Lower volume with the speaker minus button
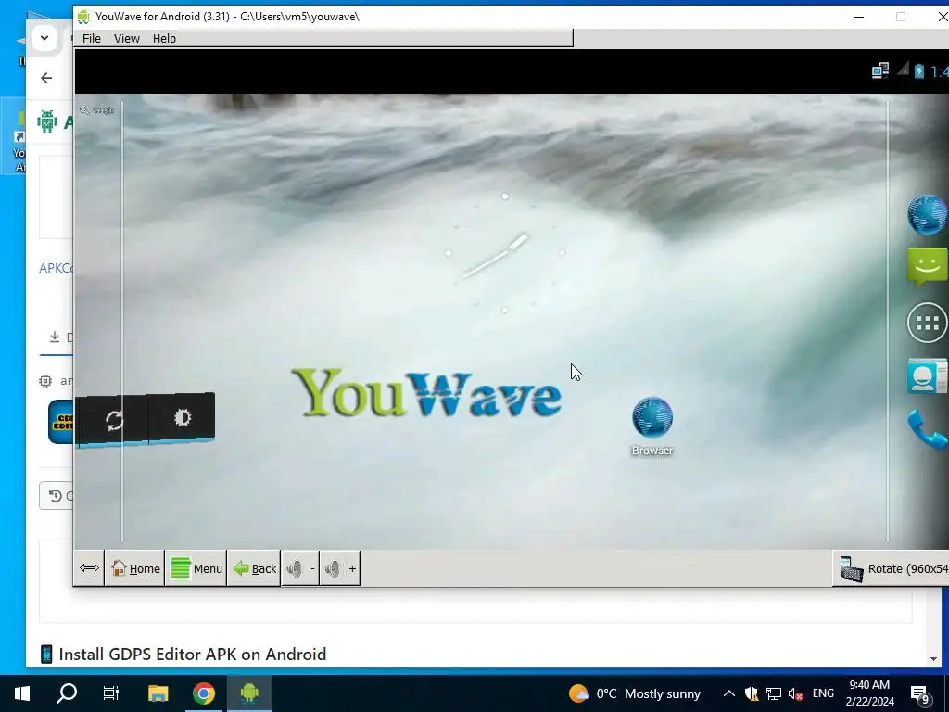The image size is (949, 712). 300,568
